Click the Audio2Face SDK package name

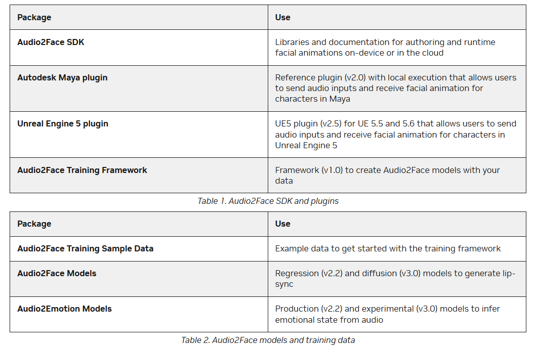point(51,42)
